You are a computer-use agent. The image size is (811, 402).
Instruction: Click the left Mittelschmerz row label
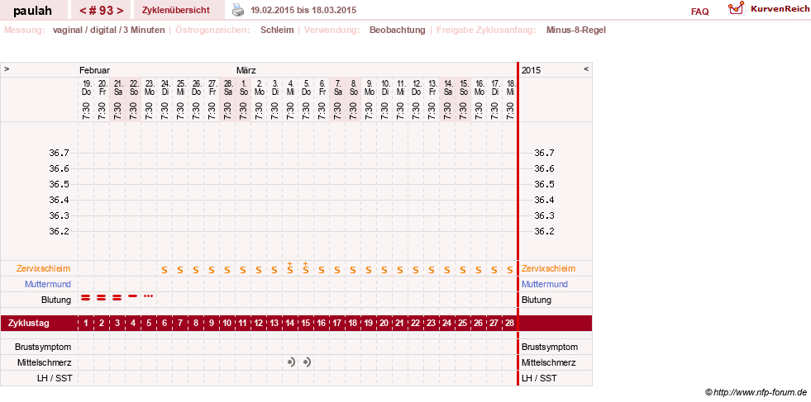pyautogui.click(x=43, y=362)
